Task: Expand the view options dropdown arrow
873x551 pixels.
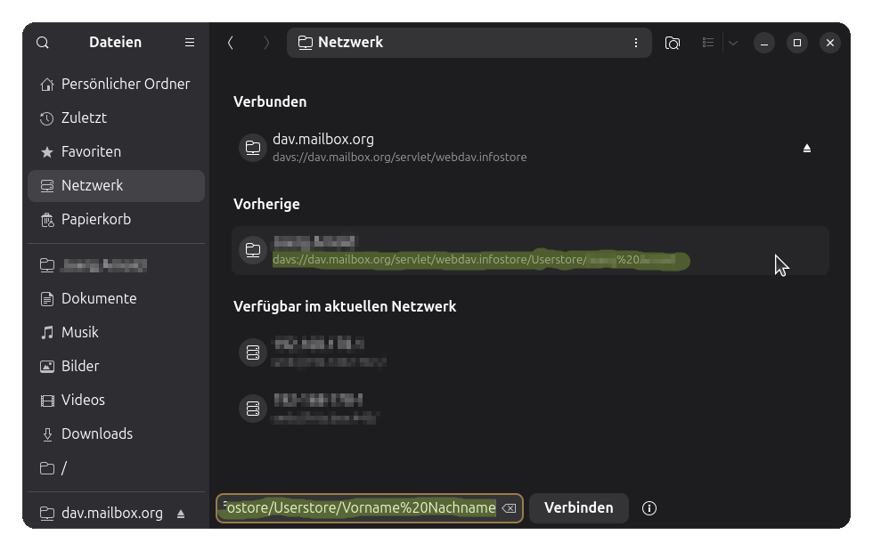Action: [x=733, y=43]
